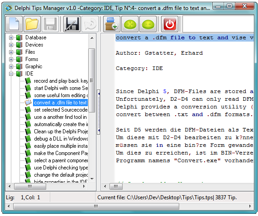Viewport: 258px width, 216px height.
Task: Click tree panel horizontal scroll right arrow
Action: (84, 186)
